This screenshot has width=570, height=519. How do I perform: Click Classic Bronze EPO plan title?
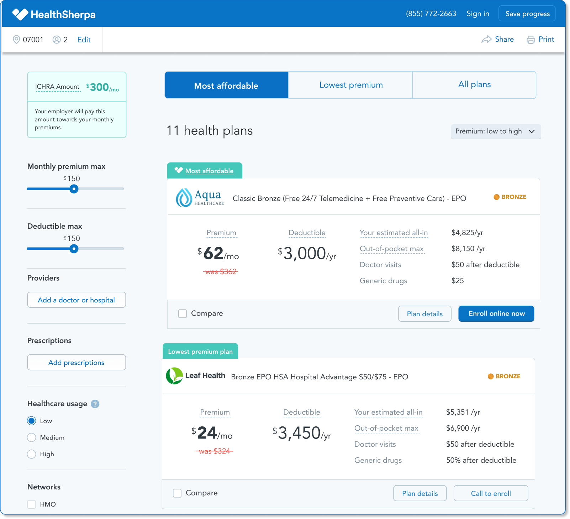(349, 198)
